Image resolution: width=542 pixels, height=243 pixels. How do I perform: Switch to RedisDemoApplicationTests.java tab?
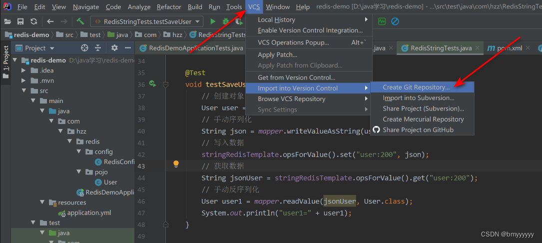click(x=191, y=48)
